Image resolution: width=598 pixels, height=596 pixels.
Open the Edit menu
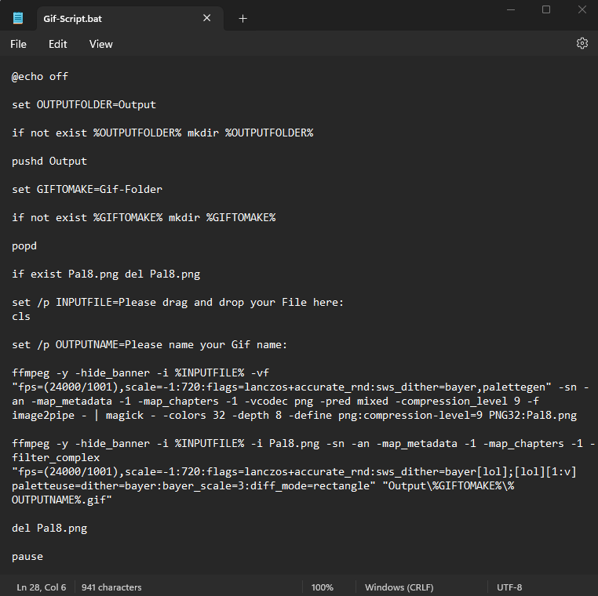point(57,44)
